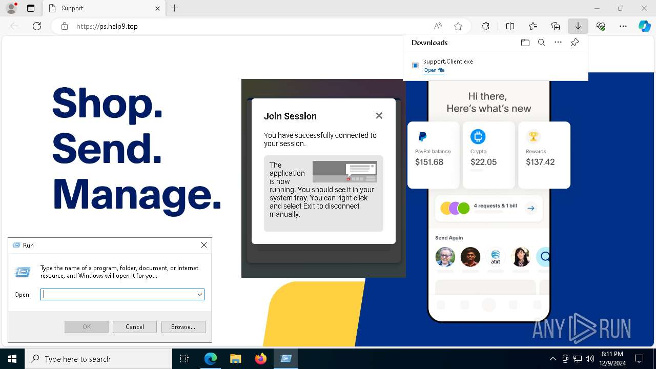The width and height of the screenshot is (656, 369).
Task: Open the volume control tray icon
Action: click(589, 359)
